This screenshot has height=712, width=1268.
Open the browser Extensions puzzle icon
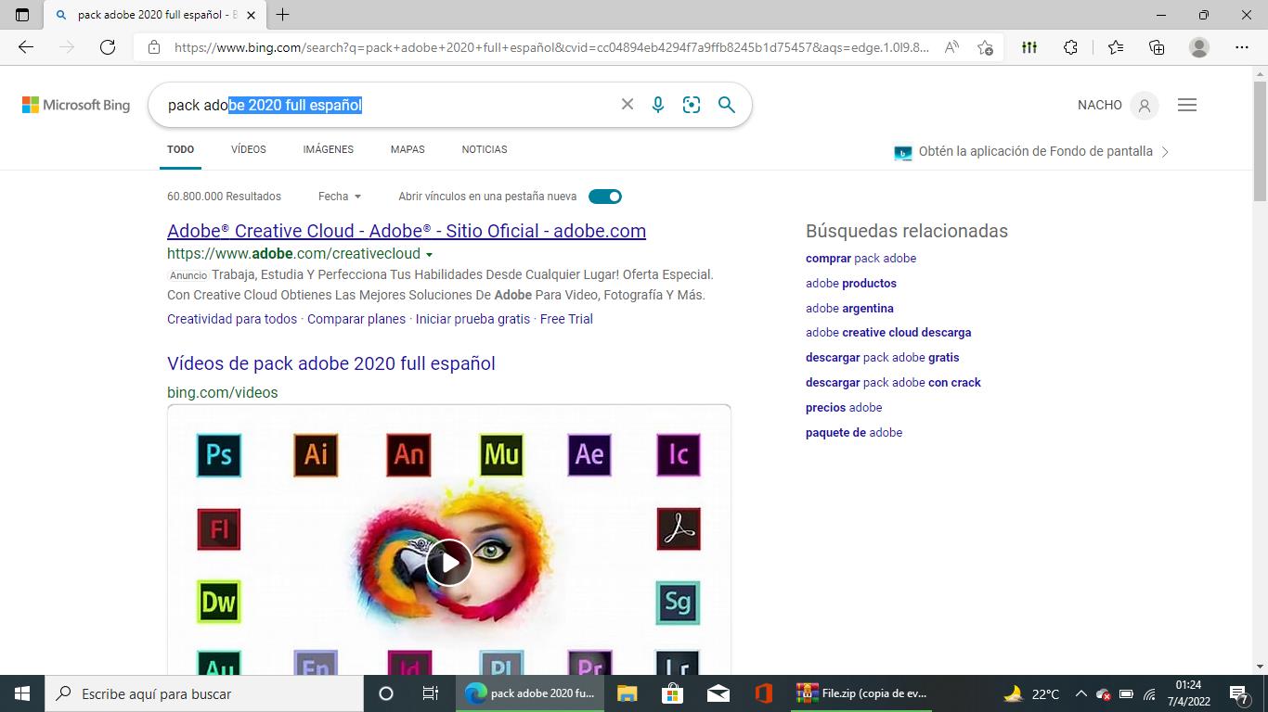(x=1070, y=47)
